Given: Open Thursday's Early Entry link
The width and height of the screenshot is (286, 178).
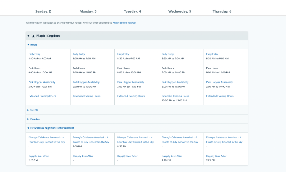Looking at the screenshot, I should coord(212,54).
